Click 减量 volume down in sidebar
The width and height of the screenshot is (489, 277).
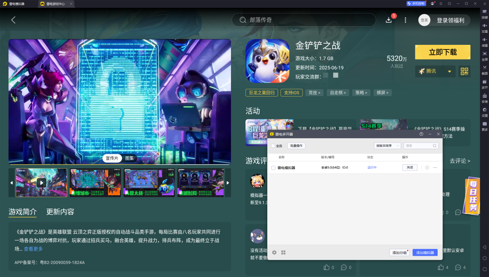pos(484,41)
